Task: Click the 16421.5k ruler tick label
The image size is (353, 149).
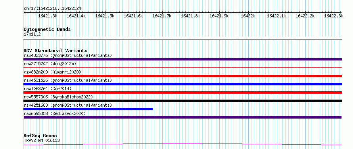Action: [x=105, y=16]
